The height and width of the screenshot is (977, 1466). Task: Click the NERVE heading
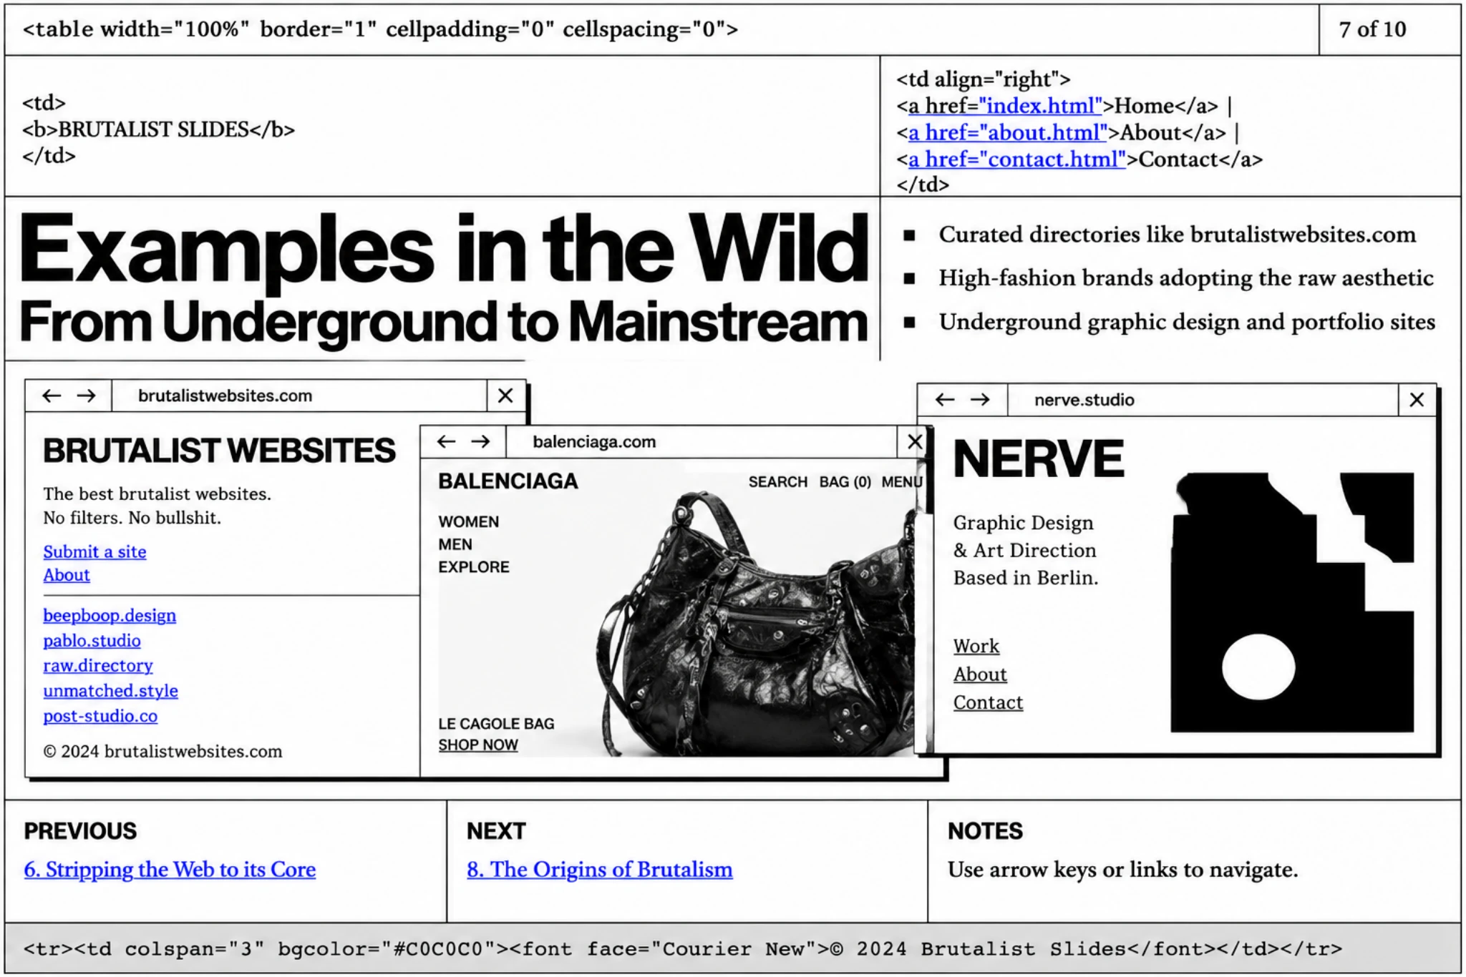tap(1039, 459)
